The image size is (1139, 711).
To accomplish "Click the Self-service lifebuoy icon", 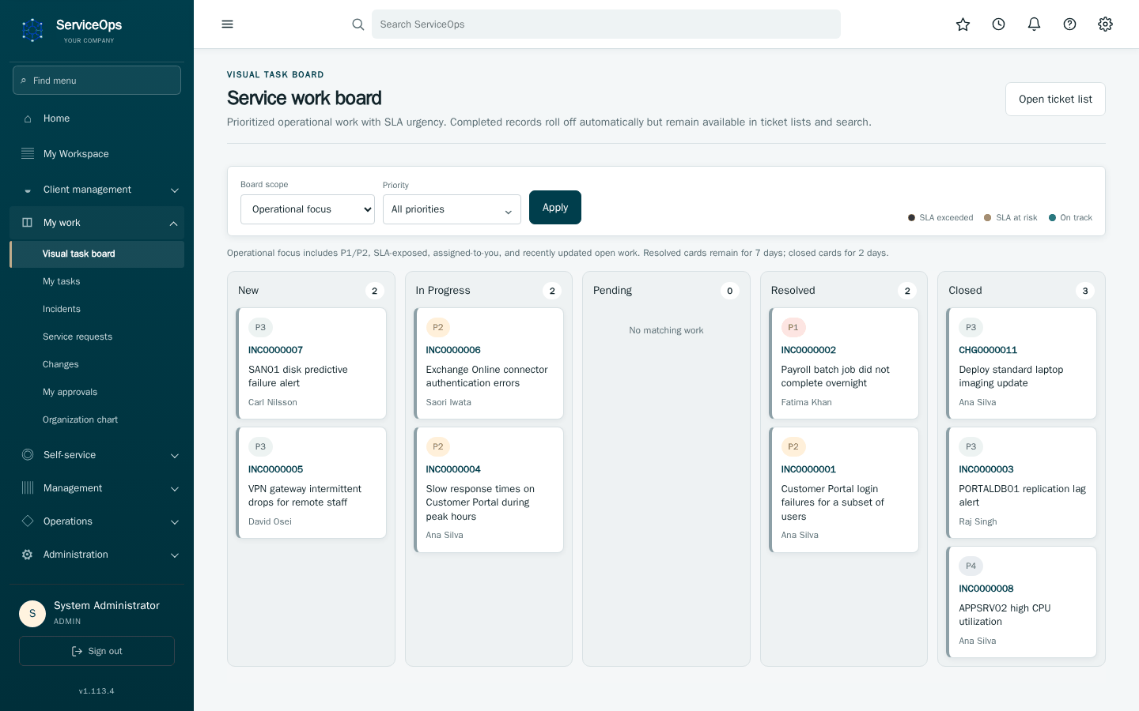I will click(28, 455).
